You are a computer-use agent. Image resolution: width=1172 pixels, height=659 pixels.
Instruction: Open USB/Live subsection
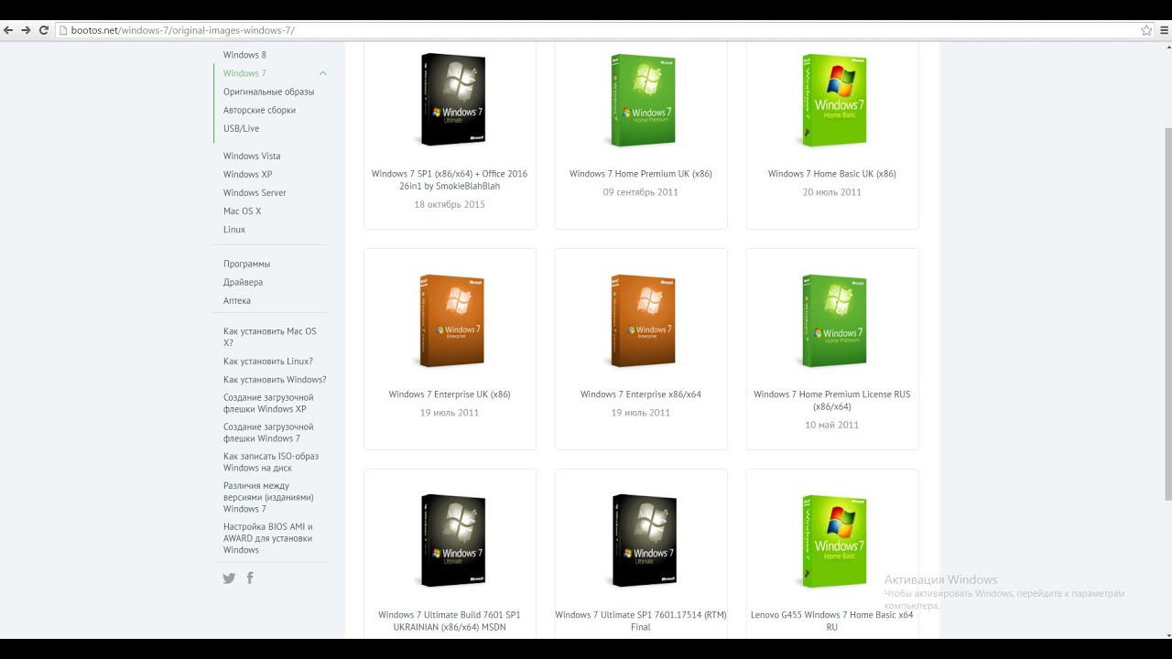point(241,128)
